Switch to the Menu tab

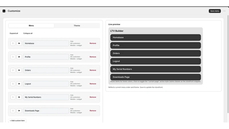point(31,26)
